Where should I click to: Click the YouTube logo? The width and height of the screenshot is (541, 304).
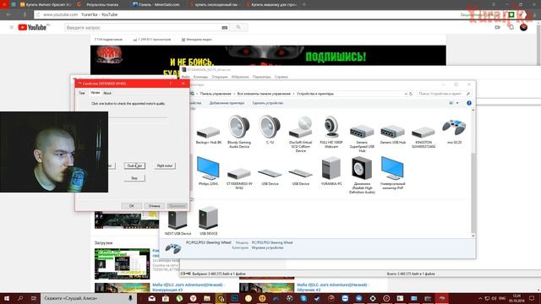click(x=33, y=27)
